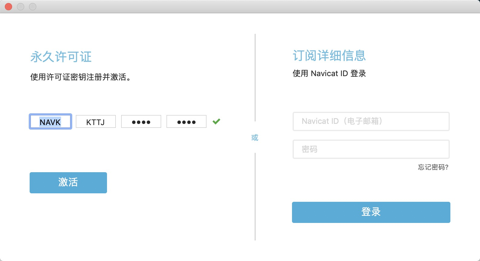Click the 永久许可证 heading text
This screenshot has width=480, height=261.
(x=61, y=57)
